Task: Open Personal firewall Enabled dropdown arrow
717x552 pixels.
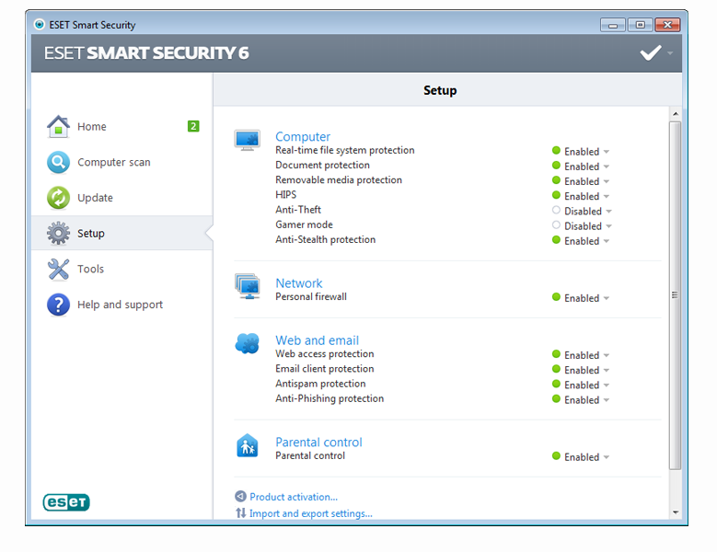Action: 607,298
